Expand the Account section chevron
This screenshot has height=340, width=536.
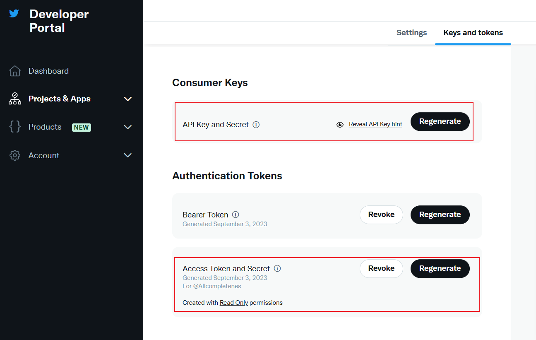point(128,155)
